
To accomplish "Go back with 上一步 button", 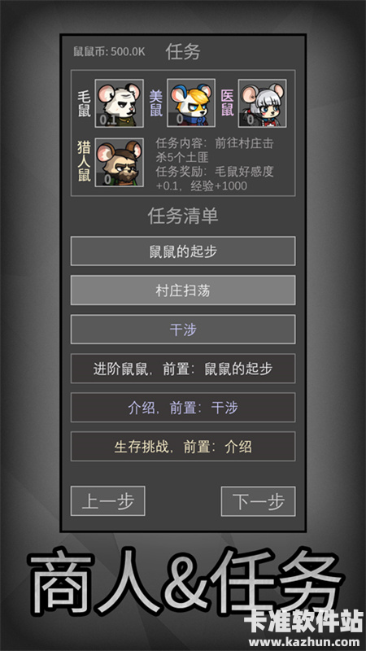I will 108,501.
